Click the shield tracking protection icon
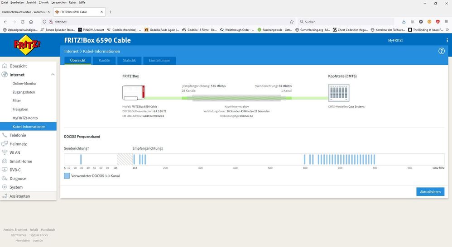Viewport: 452px width, 247px height. click(44, 22)
